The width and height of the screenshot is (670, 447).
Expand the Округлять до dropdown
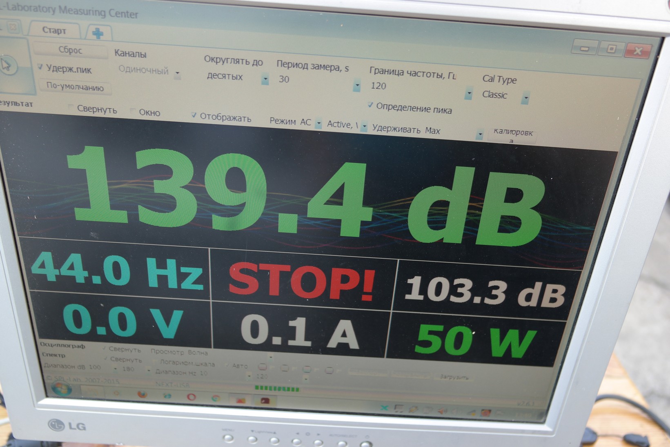[x=265, y=79]
